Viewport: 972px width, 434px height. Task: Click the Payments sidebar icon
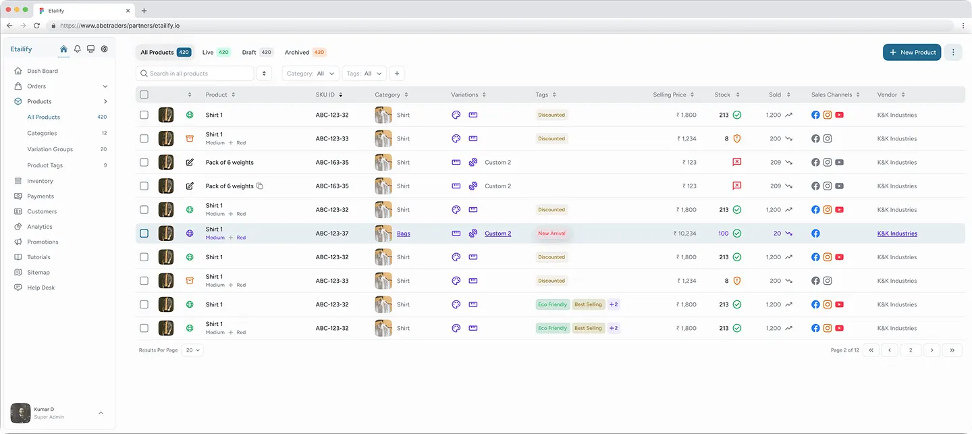point(18,196)
